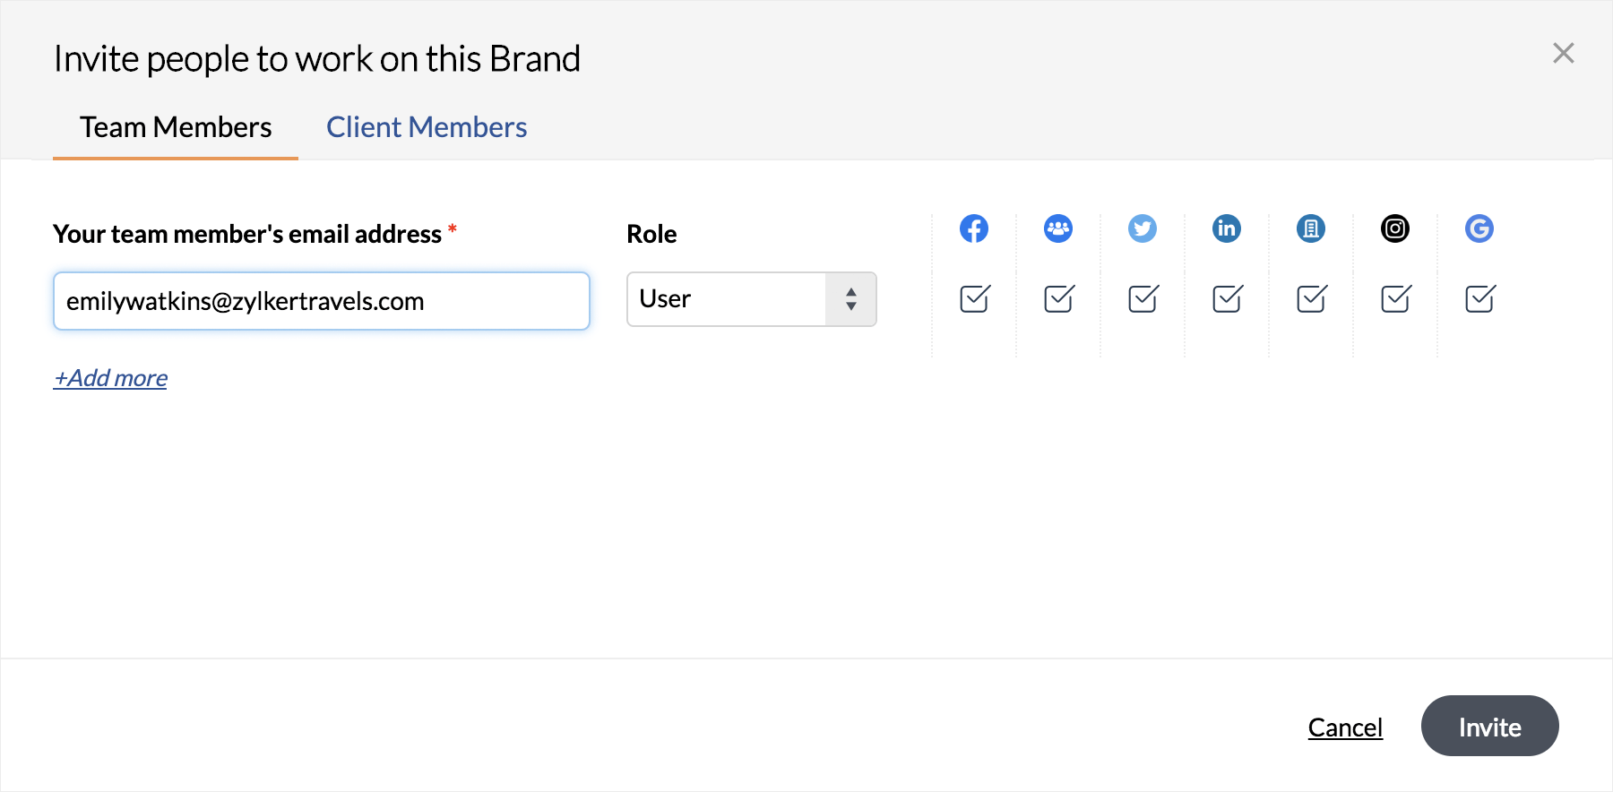Uncheck the checkbox under the Facebook icon
Screen dimensions: 1613x792
click(x=974, y=298)
